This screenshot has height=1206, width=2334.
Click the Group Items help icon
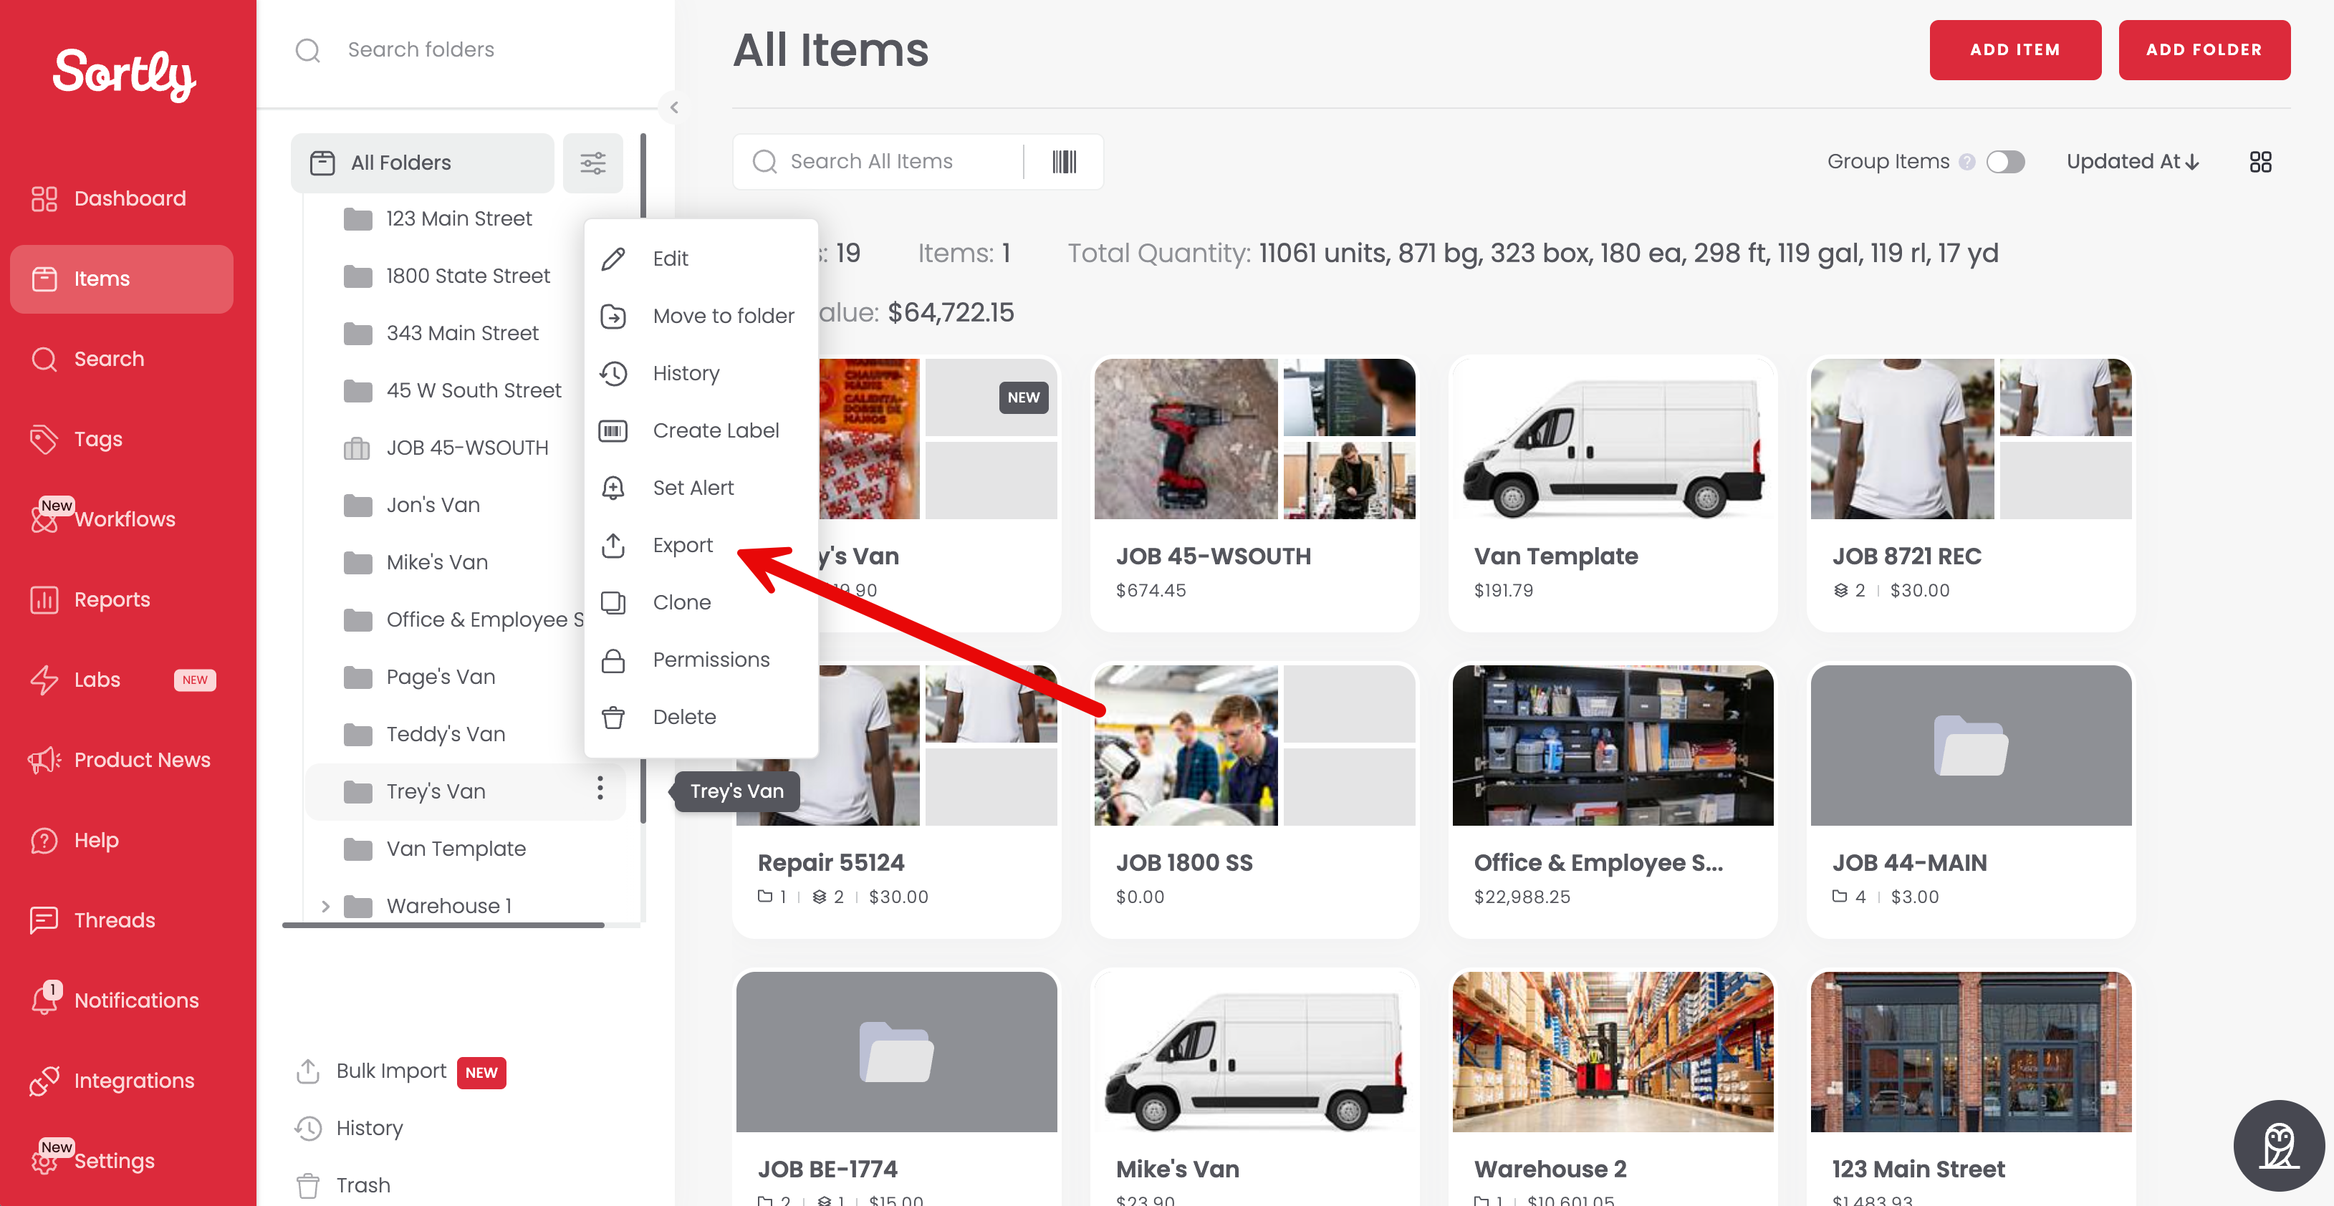click(x=1966, y=162)
